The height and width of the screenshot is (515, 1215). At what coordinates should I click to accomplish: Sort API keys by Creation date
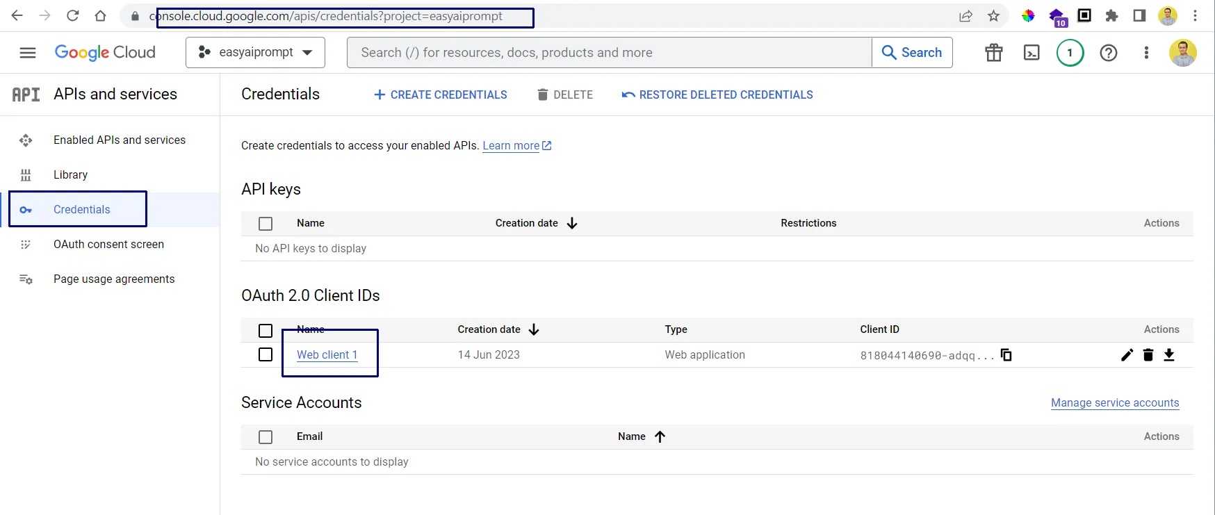[x=536, y=223]
